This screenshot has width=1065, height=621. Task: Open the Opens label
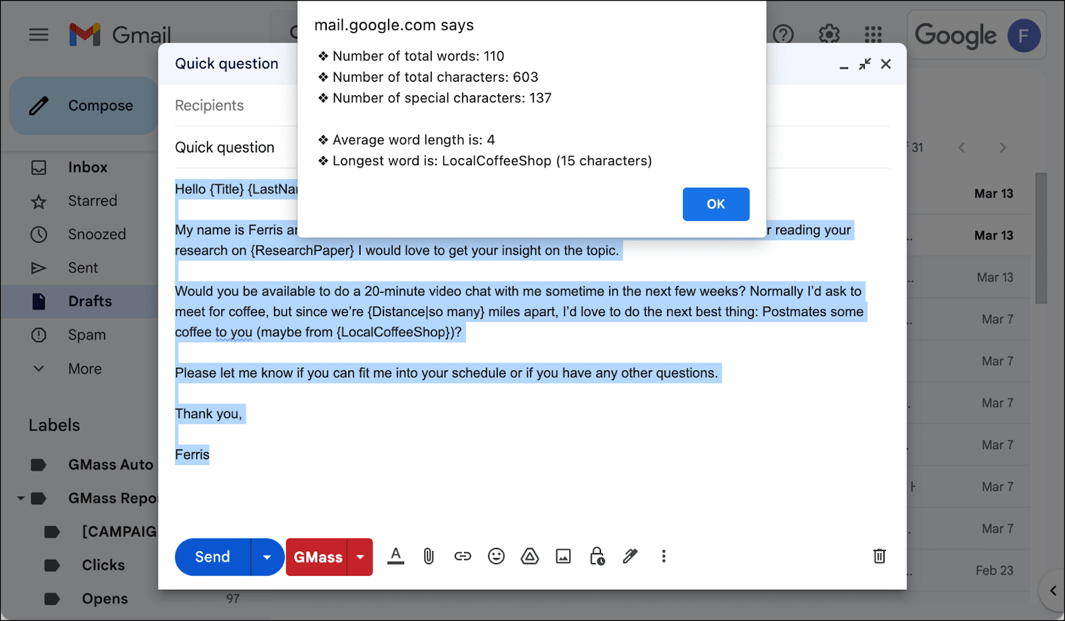[105, 598]
